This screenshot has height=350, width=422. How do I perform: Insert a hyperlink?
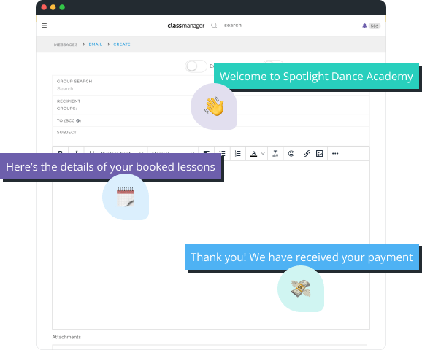(307, 154)
